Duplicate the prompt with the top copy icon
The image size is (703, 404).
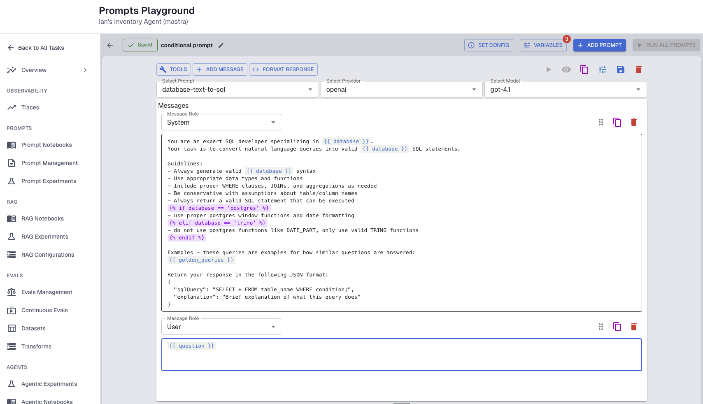click(584, 70)
